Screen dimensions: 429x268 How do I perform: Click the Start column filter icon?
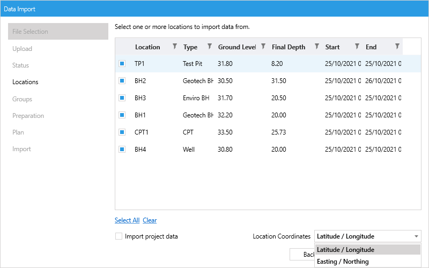point(357,47)
